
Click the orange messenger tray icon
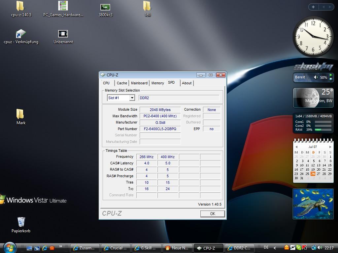point(287,248)
